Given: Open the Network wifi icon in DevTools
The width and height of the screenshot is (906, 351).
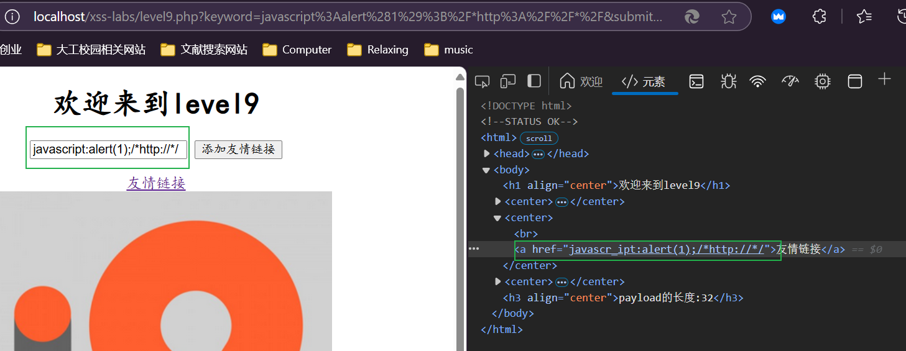Looking at the screenshot, I should click(x=757, y=81).
